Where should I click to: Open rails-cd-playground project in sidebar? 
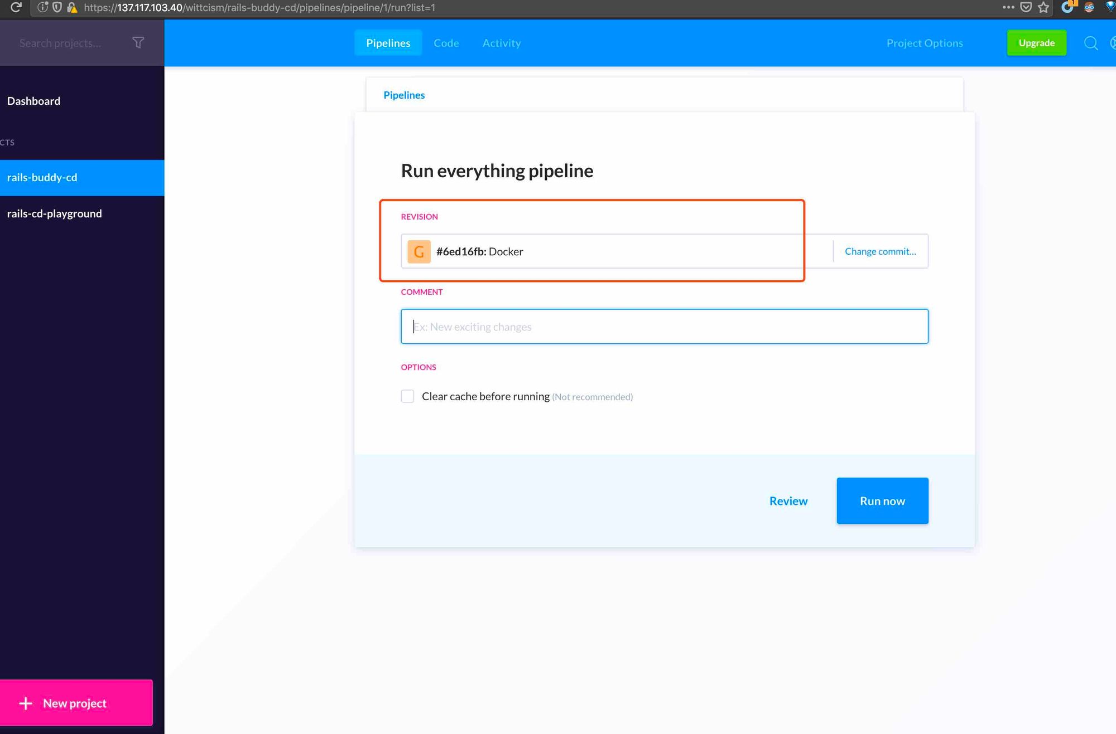[54, 213]
